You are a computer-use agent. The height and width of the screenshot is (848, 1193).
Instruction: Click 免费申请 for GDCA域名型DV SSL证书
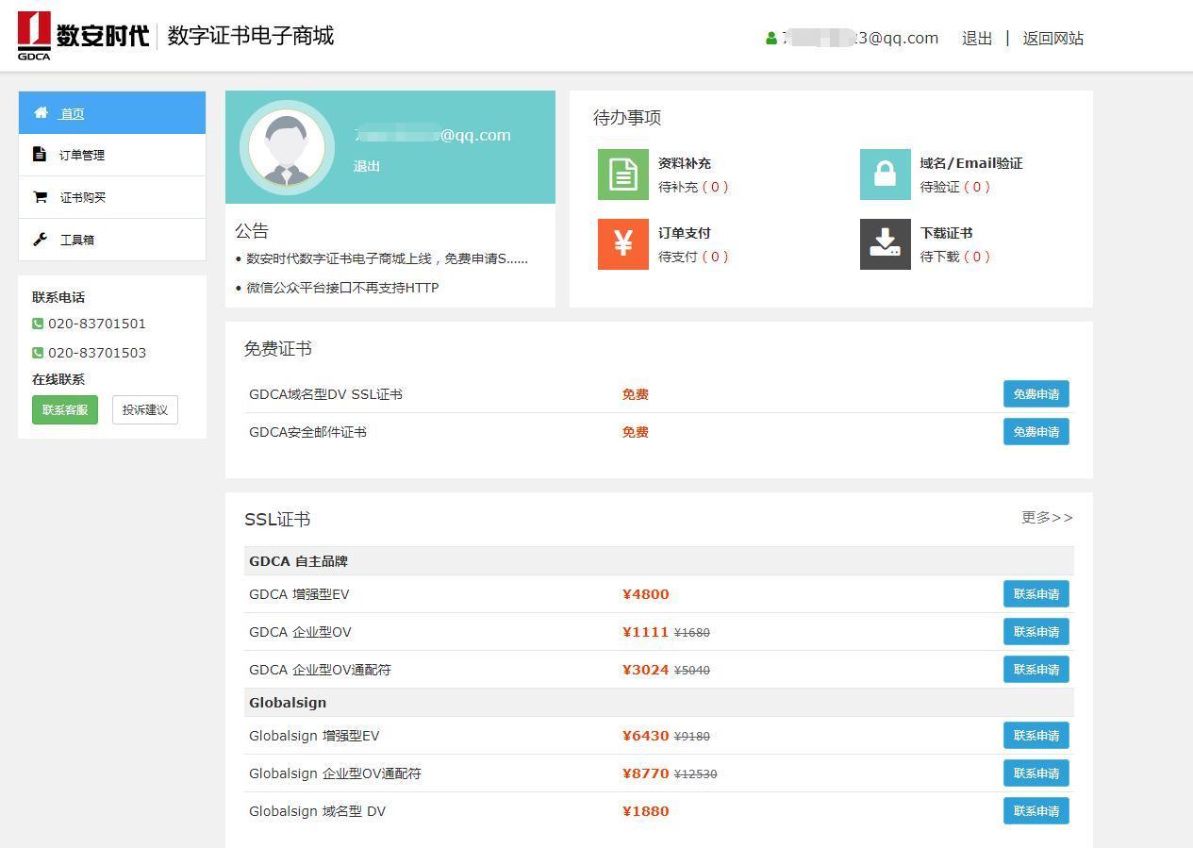[x=1036, y=393]
